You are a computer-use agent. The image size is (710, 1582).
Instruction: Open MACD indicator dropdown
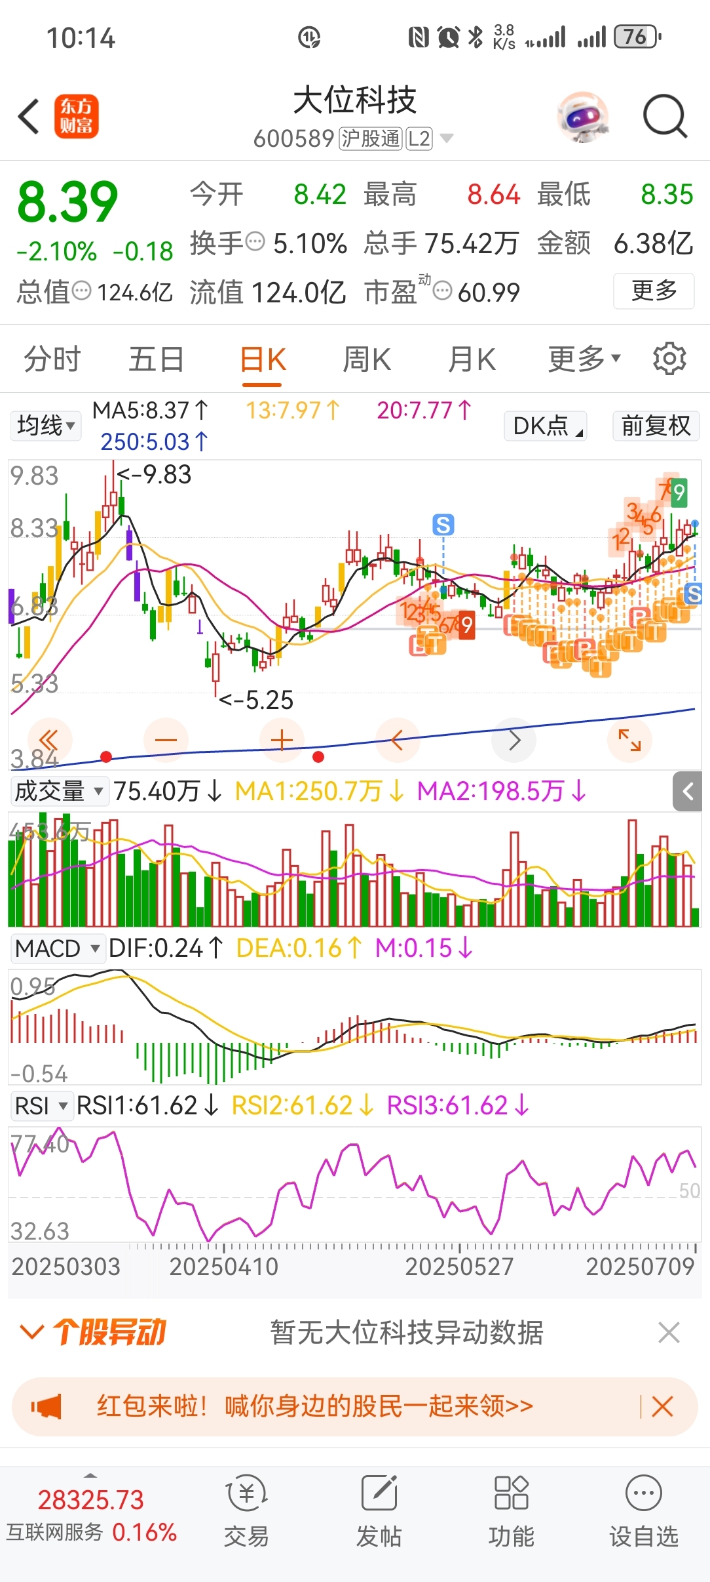pos(58,948)
